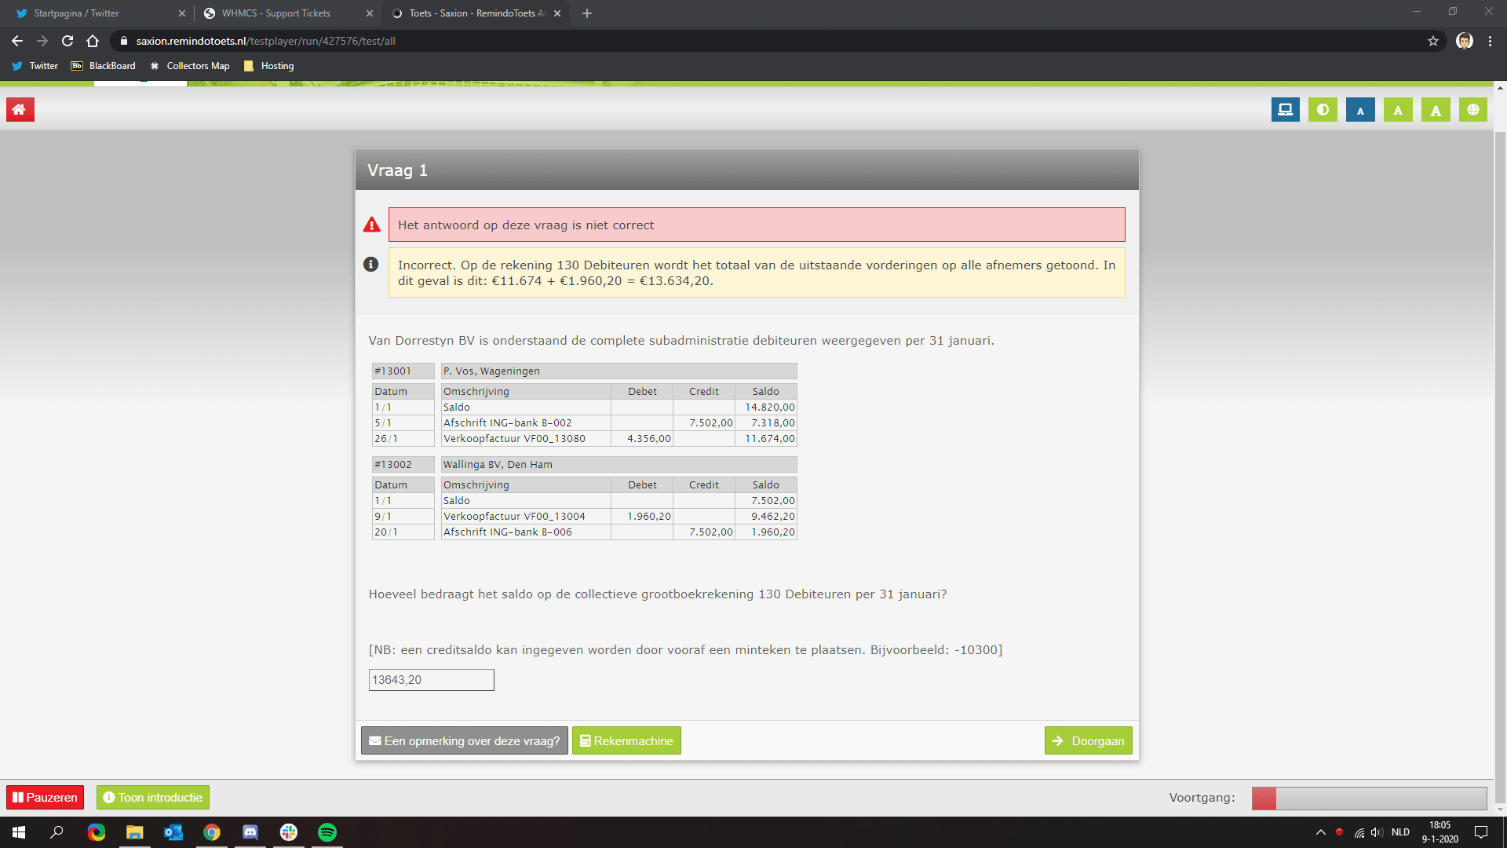This screenshot has height=848, width=1507.
Task: Select the smallest font size A button
Action: pos(1360,110)
